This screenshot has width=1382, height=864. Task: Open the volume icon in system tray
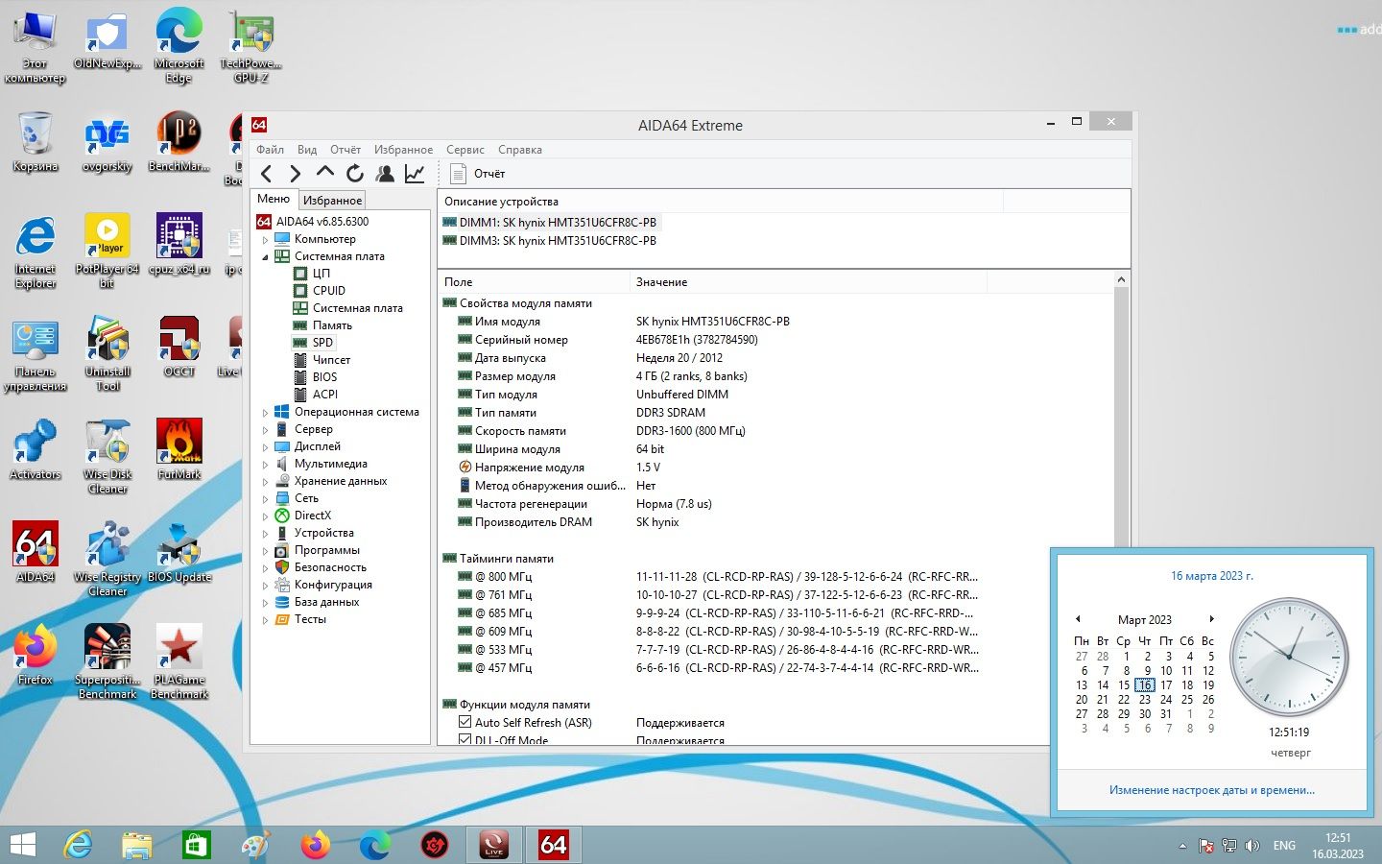[x=1252, y=846]
